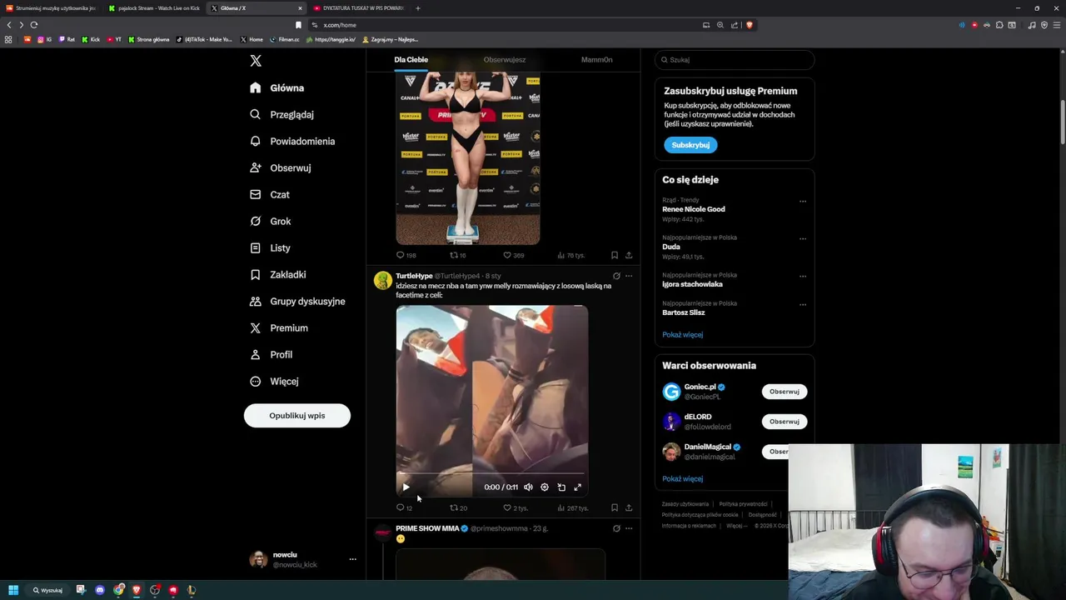
Task: Open Główna home in the sidebar
Action: (x=277, y=87)
